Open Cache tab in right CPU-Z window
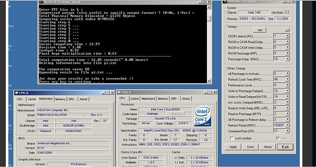Viewport: 316px width, 167px height. (134, 99)
